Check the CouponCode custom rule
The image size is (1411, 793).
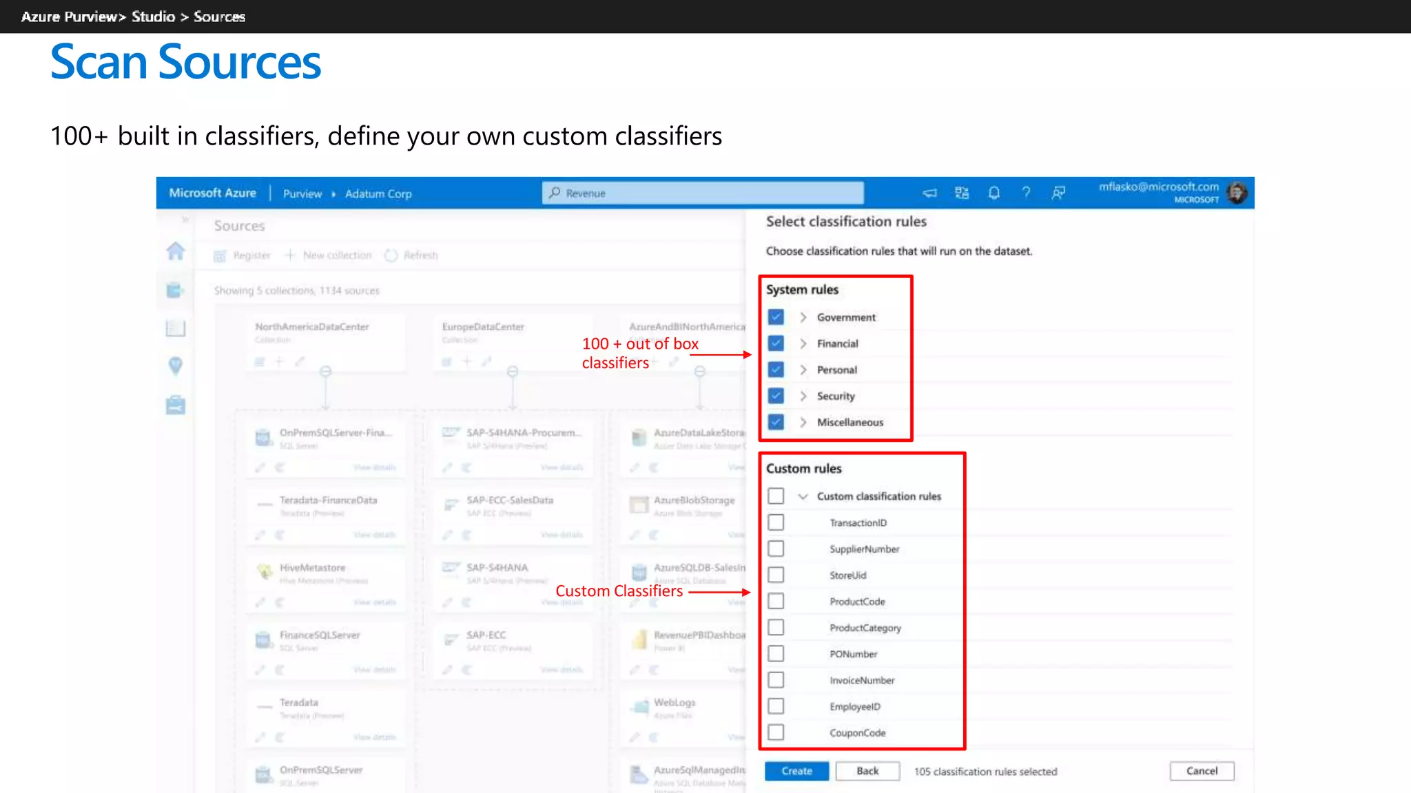[776, 732]
